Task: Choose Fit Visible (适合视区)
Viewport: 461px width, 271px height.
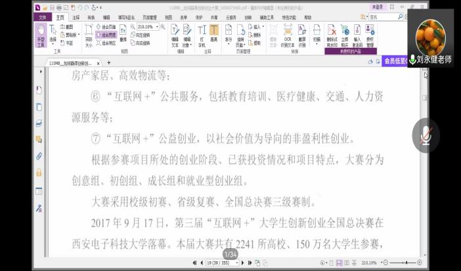Action: 106,43
